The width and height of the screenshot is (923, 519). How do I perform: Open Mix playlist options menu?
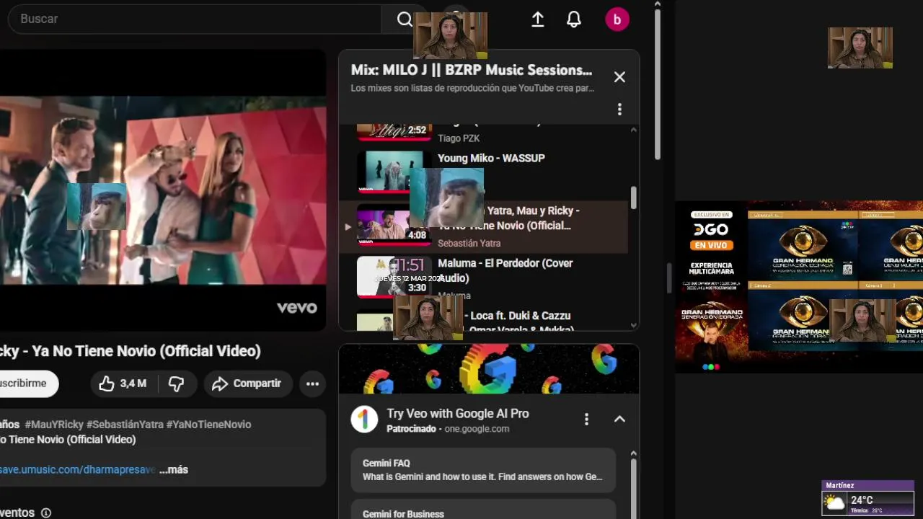pos(619,110)
